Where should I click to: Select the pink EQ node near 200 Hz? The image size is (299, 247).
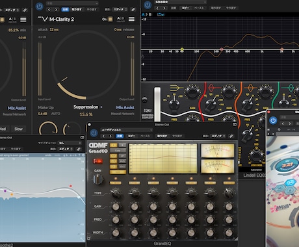click(x=222, y=49)
